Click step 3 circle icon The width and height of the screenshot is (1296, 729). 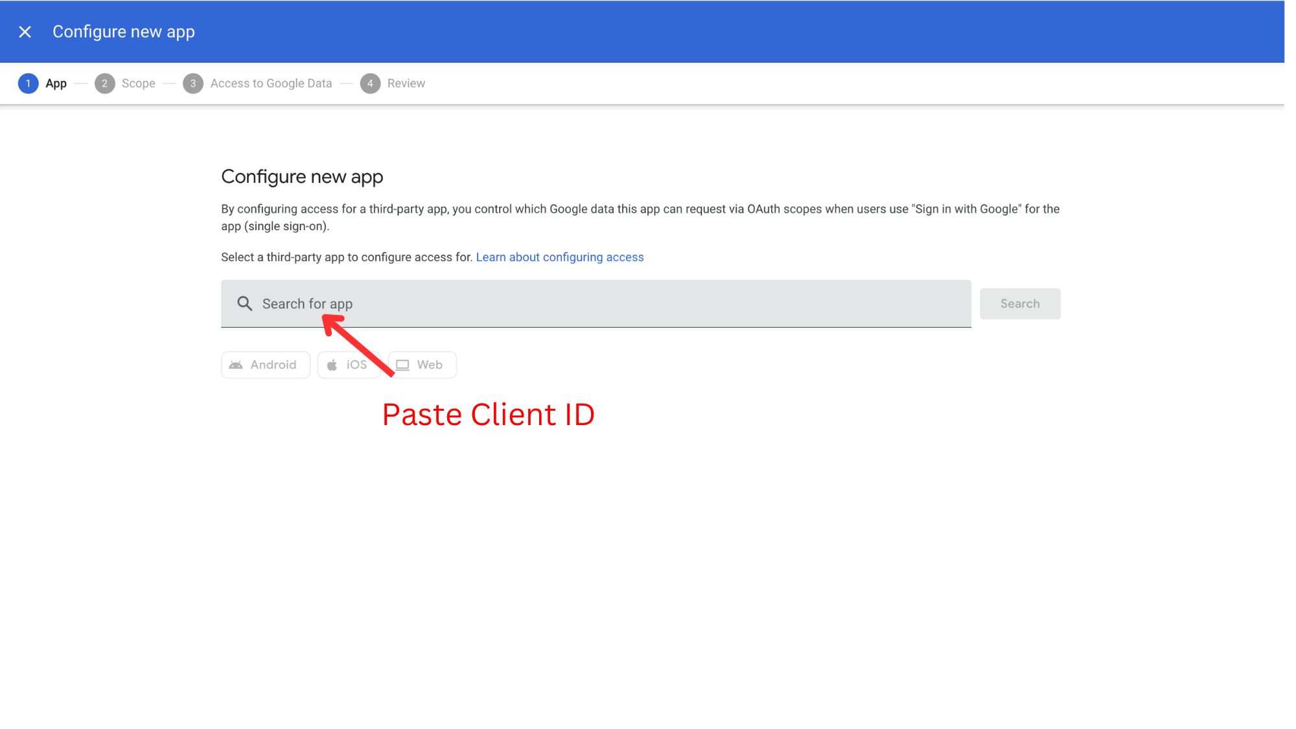click(192, 84)
